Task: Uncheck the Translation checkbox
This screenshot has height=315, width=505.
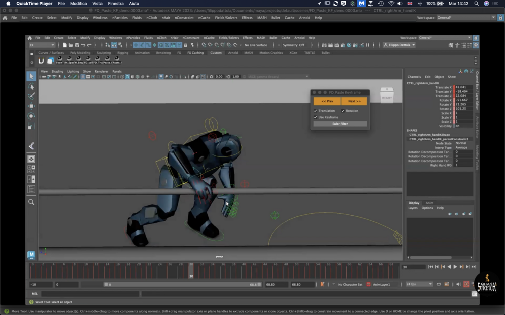Action: pos(316,111)
